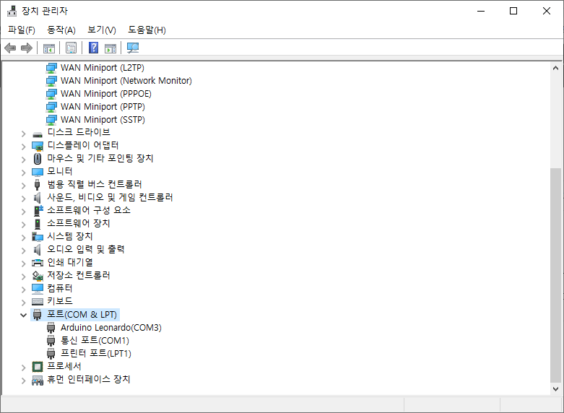
Task: Open the 동작(A) menu
Action: (61, 30)
